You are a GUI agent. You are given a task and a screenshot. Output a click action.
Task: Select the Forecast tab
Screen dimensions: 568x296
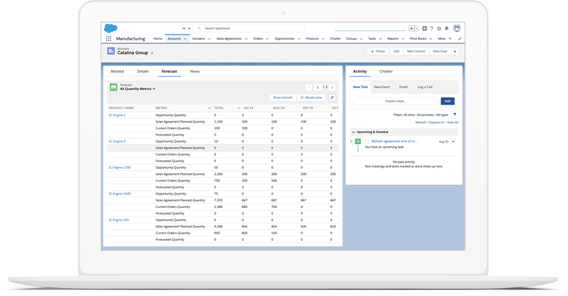click(x=169, y=72)
